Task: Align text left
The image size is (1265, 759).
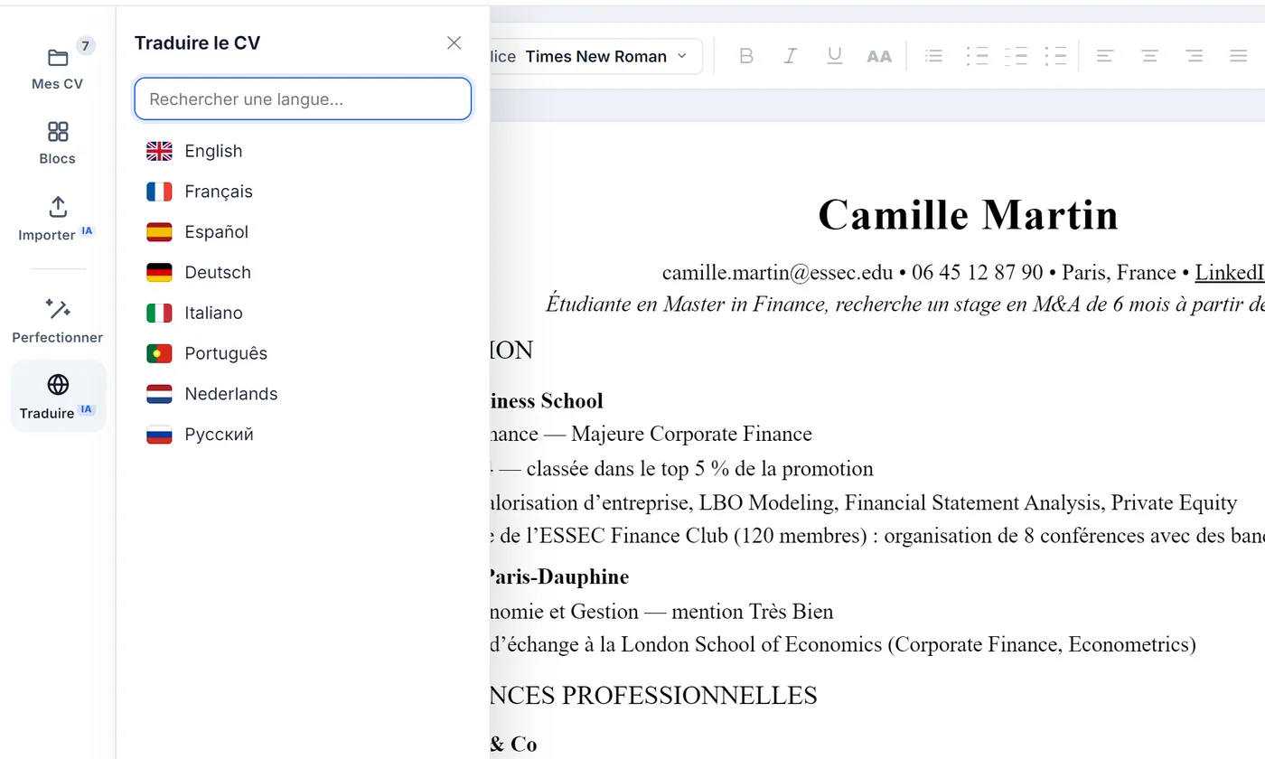Action: [1104, 56]
